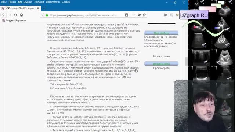The width and height of the screenshot is (235, 132).
Task: Click the site information icon in address bar
Action: coord(43,15)
